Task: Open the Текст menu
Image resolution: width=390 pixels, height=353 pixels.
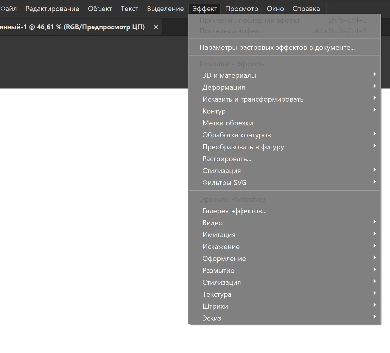Action: click(x=129, y=9)
